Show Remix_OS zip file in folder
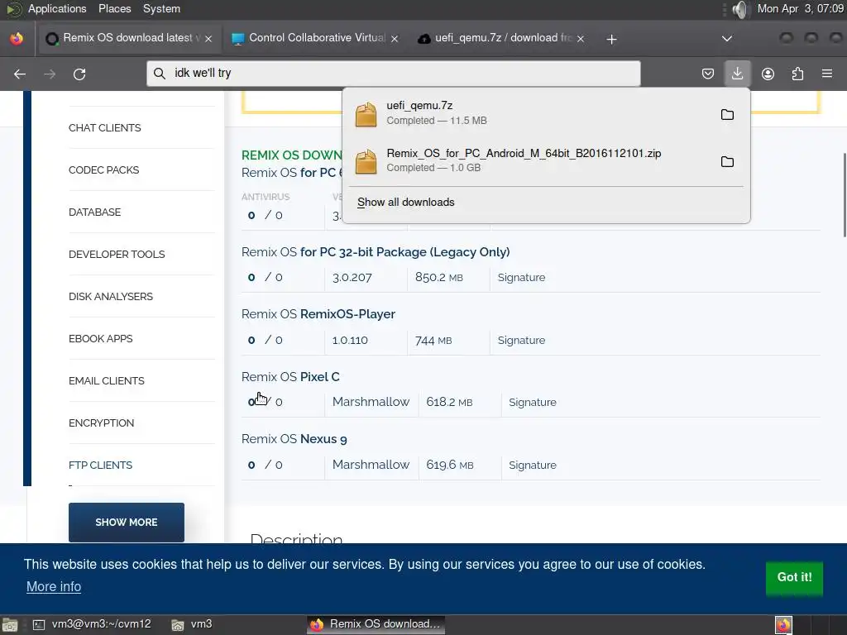This screenshot has width=847, height=635. click(x=727, y=161)
